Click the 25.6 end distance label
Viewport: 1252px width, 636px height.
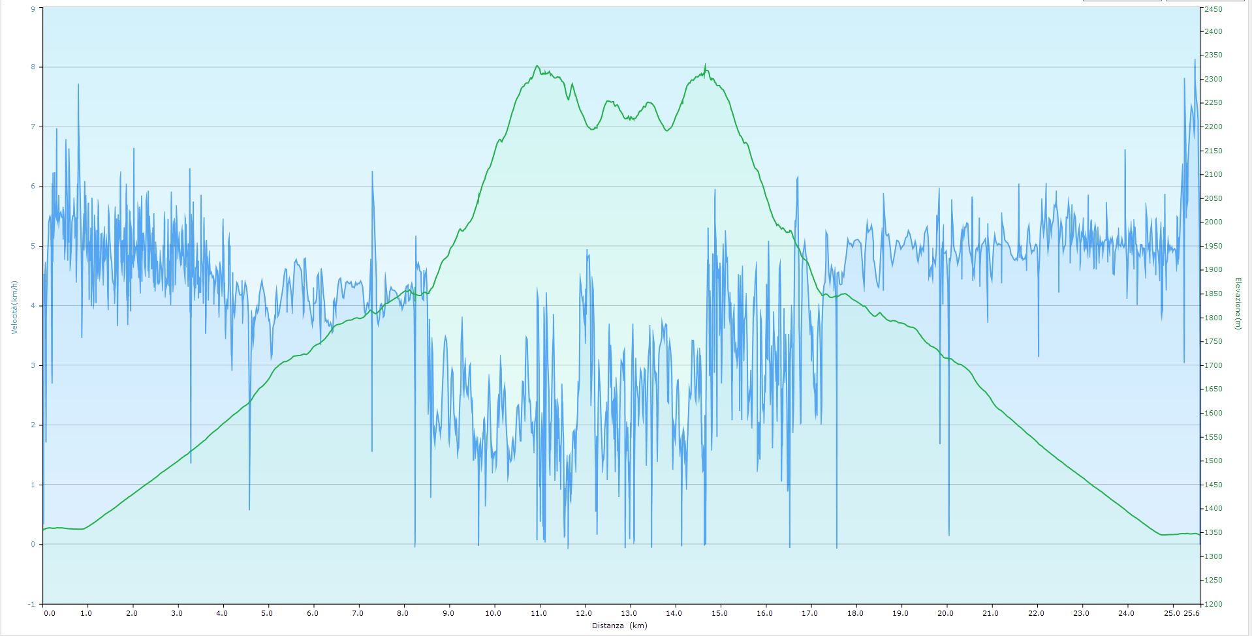point(1192,613)
